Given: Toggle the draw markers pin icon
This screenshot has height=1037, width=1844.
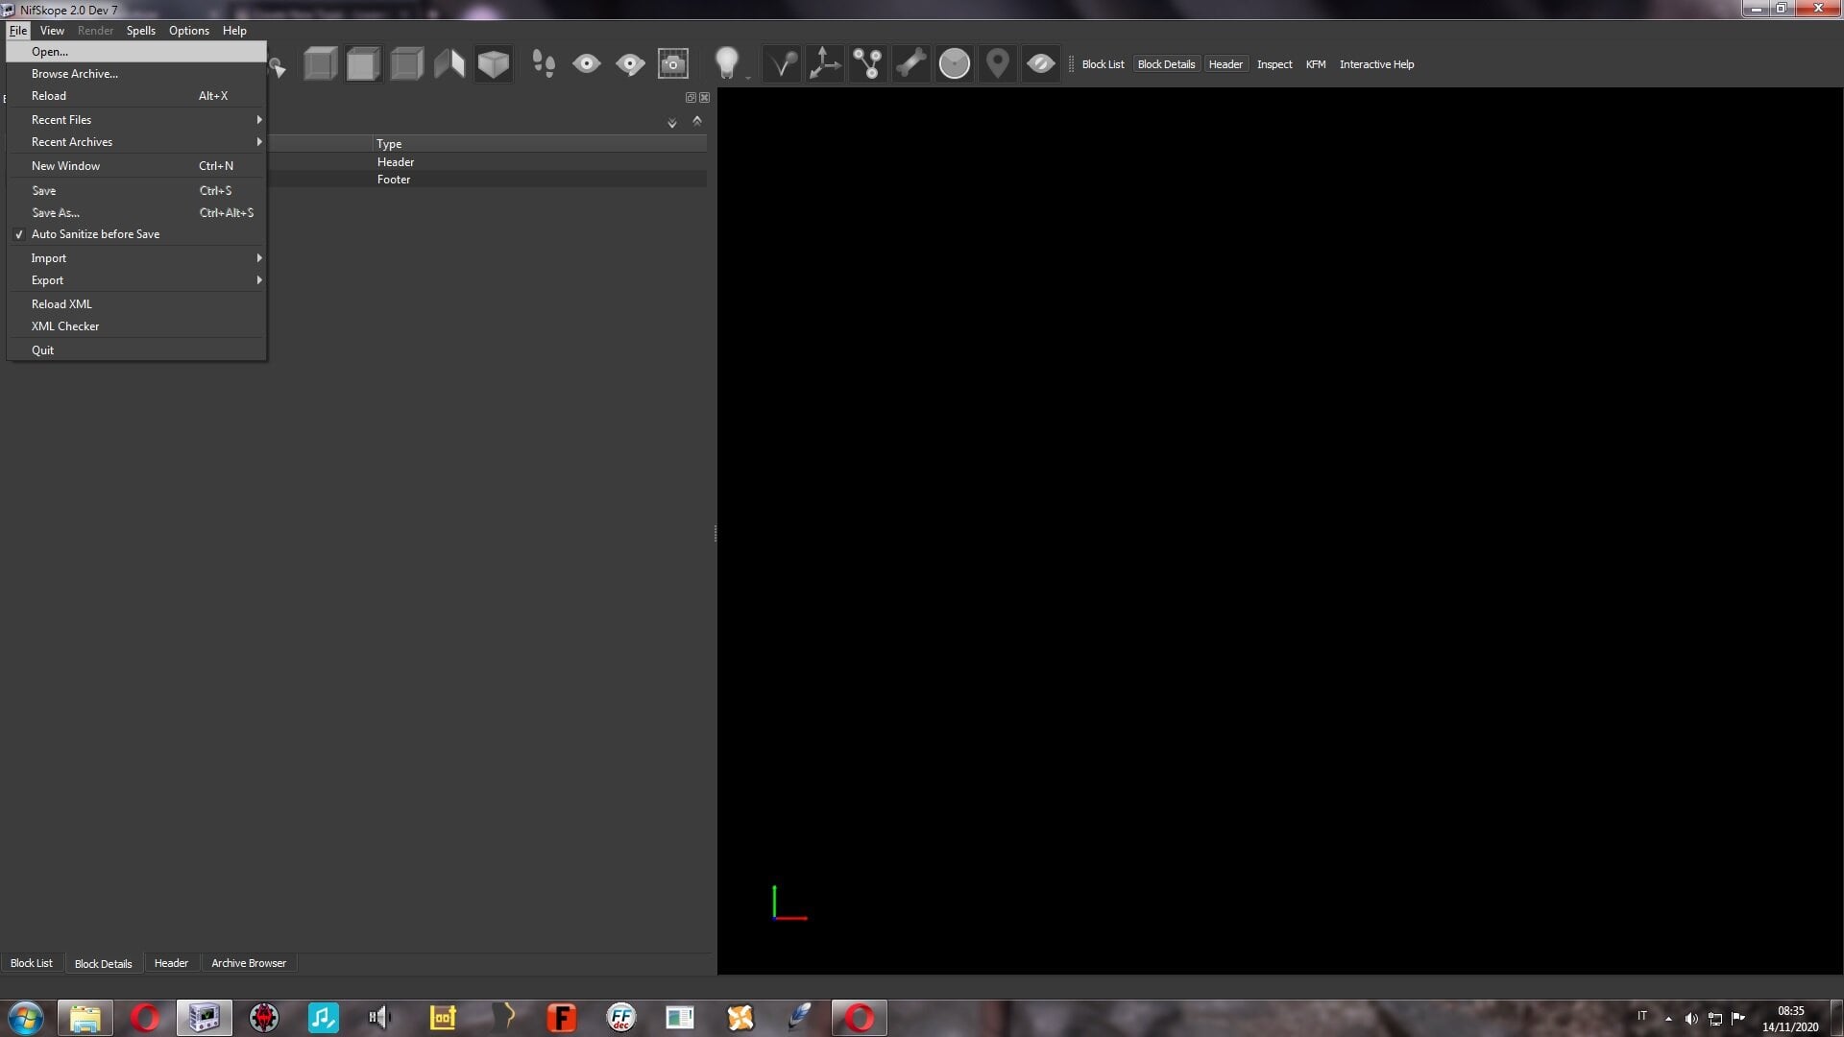Looking at the screenshot, I should pos(997,64).
